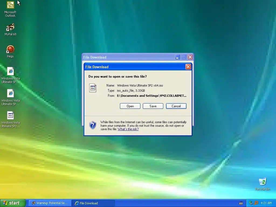Follow the "What's the risk?" link

pos(128,129)
